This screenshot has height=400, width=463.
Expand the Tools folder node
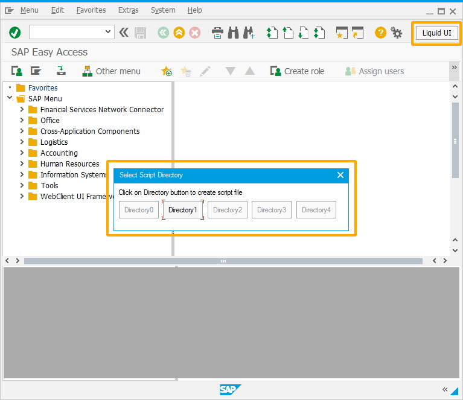22,185
